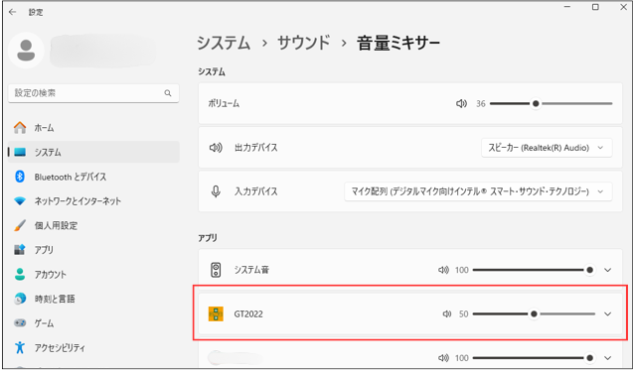Maximize the settings window
Screen dimensions: 633x371
click(x=595, y=7)
